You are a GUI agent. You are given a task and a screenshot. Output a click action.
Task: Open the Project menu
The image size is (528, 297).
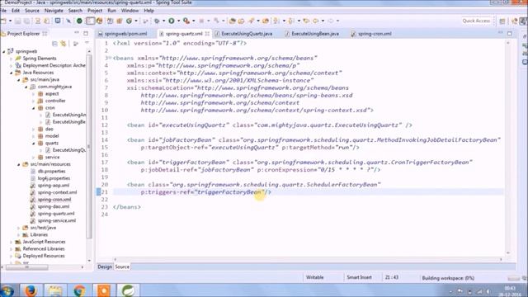(95, 11)
